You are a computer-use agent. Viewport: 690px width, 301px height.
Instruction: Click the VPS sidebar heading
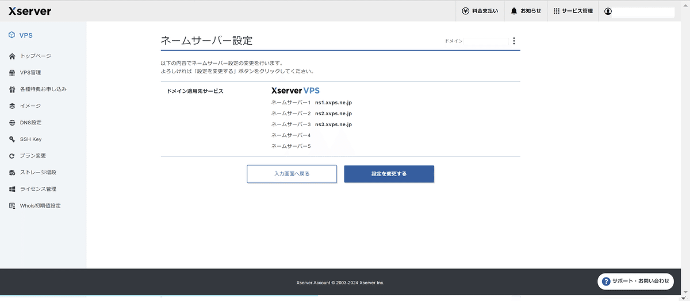click(26, 36)
